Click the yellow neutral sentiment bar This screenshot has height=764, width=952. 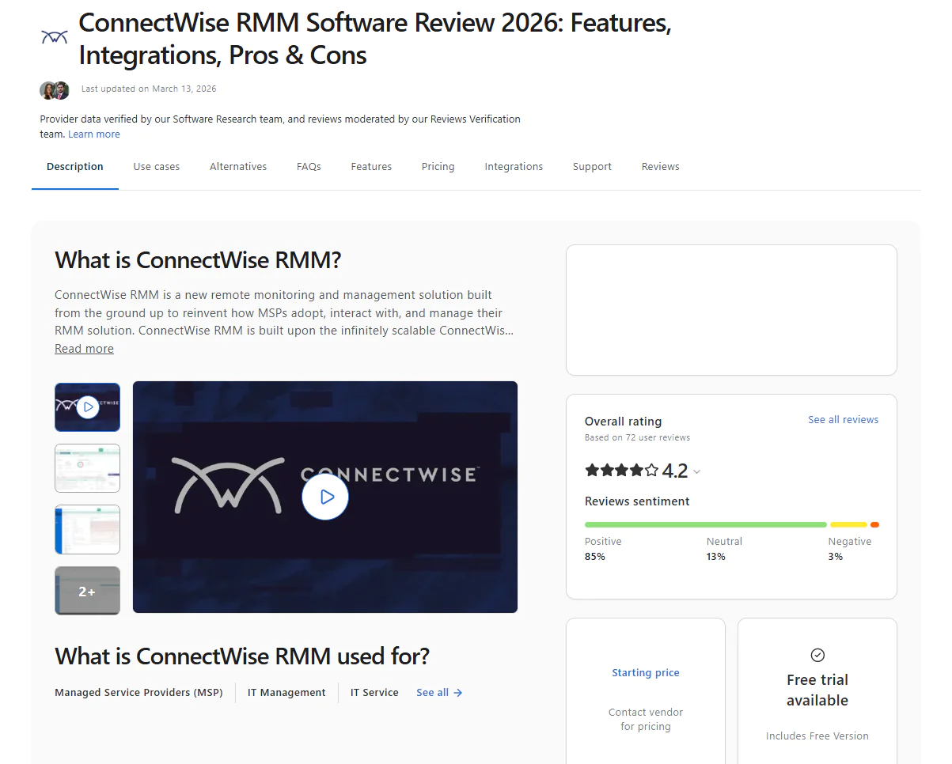(x=849, y=524)
